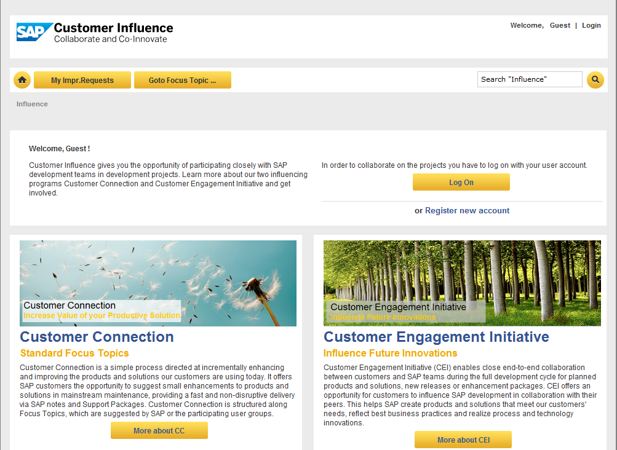The height and width of the screenshot is (450, 617).
Task: Go to the Home icon button
Action: [22, 80]
